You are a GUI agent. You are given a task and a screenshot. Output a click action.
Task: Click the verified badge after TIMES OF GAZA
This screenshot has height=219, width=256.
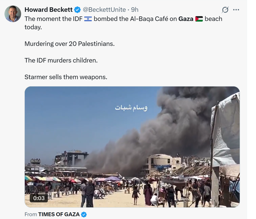(84, 214)
